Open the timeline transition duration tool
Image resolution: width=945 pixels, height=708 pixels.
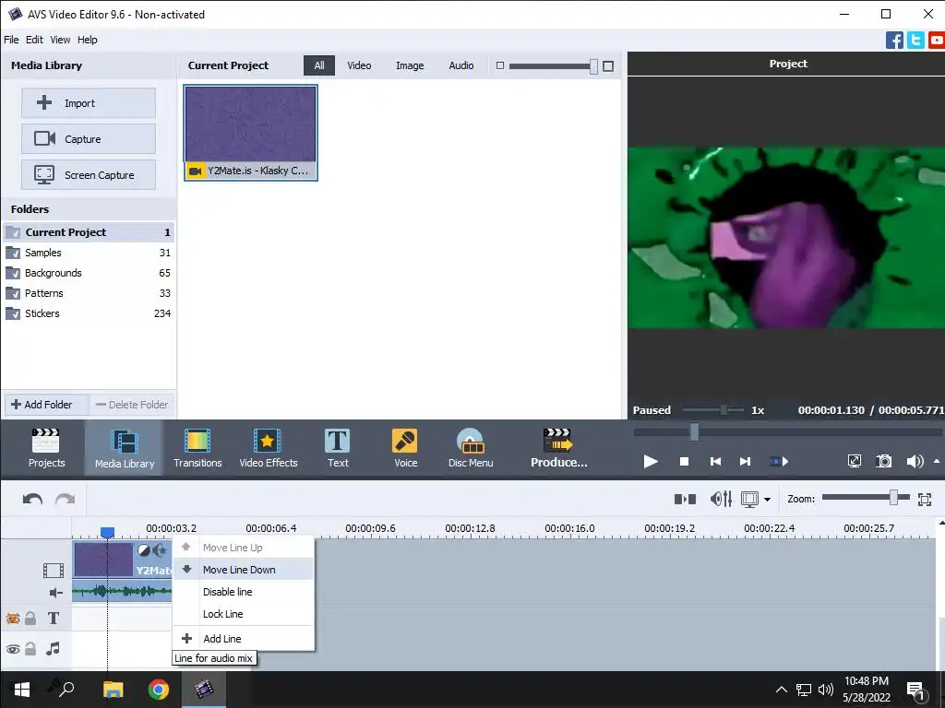coord(685,499)
